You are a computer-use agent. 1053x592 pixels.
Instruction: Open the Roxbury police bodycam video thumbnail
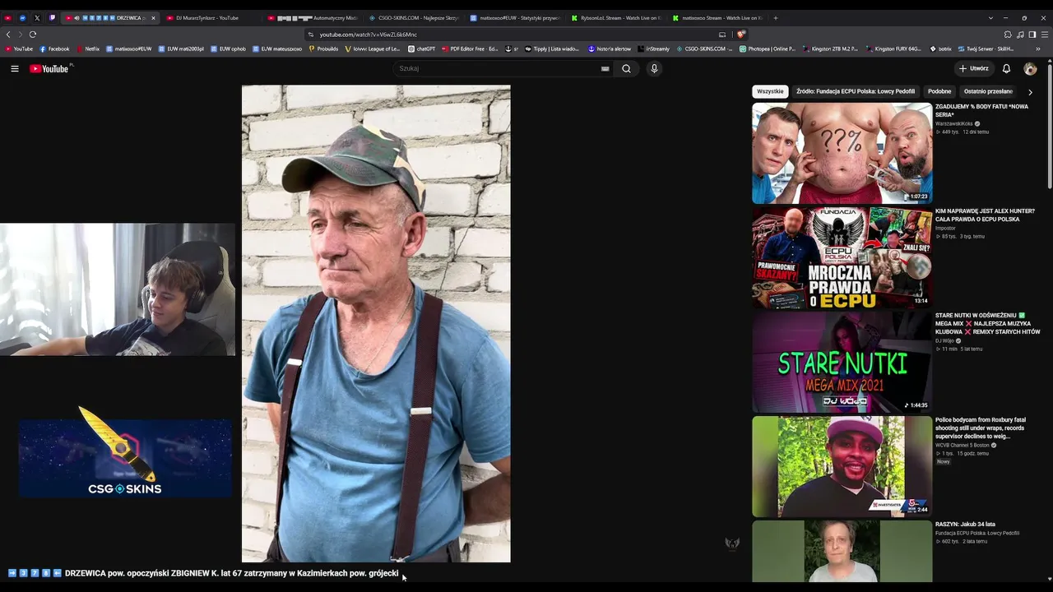click(842, 466)
